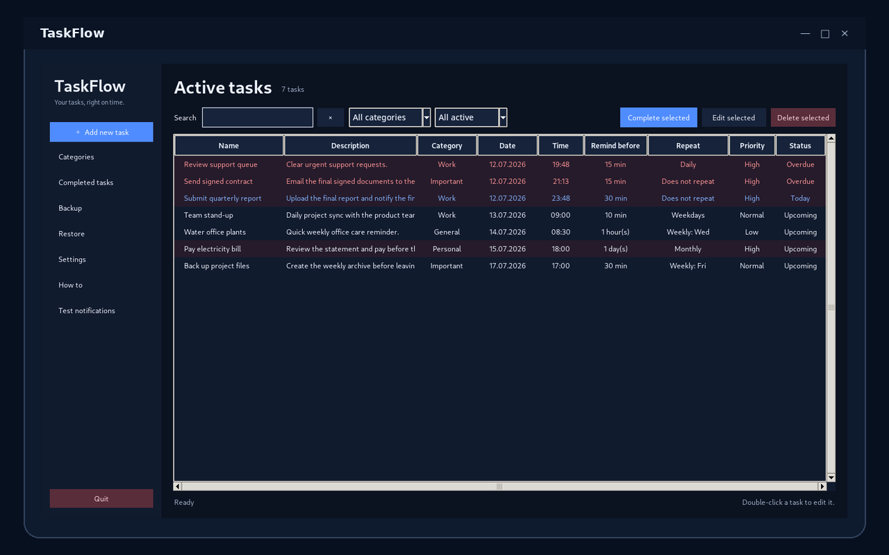Close the TaskFlow window

tap(845, 33)
